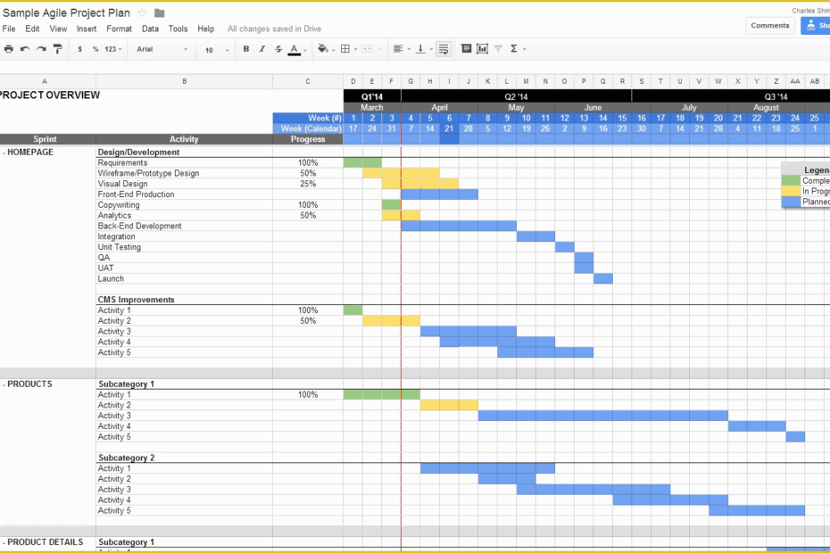Click the Comments button
Image resolution: width=830 pixels, height=553 pixels.
coord(769,25)
